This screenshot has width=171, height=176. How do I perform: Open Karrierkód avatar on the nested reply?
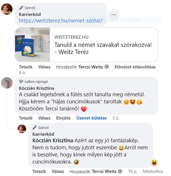click(22, 129)
